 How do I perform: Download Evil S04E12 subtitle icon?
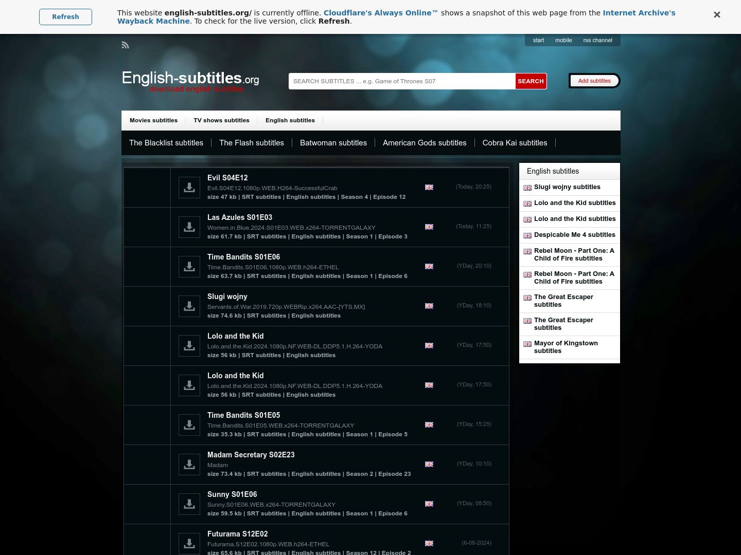click(189, 188)
